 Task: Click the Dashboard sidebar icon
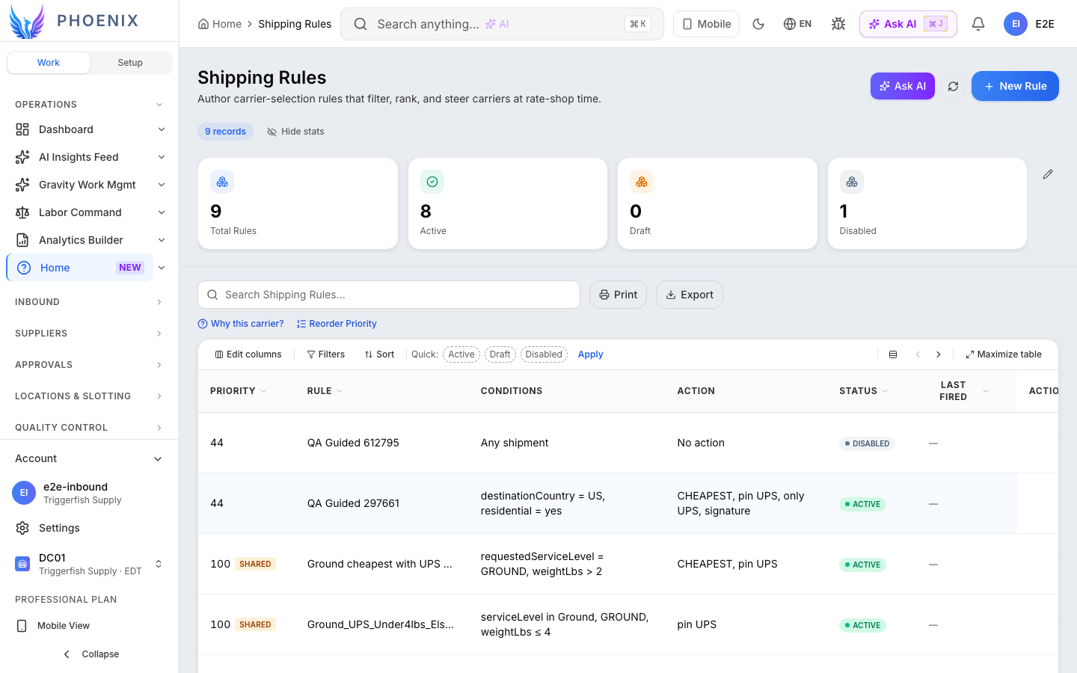[x=22, y=129]
